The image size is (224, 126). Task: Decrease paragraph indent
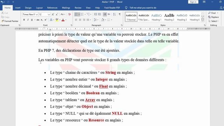(95, 14)
